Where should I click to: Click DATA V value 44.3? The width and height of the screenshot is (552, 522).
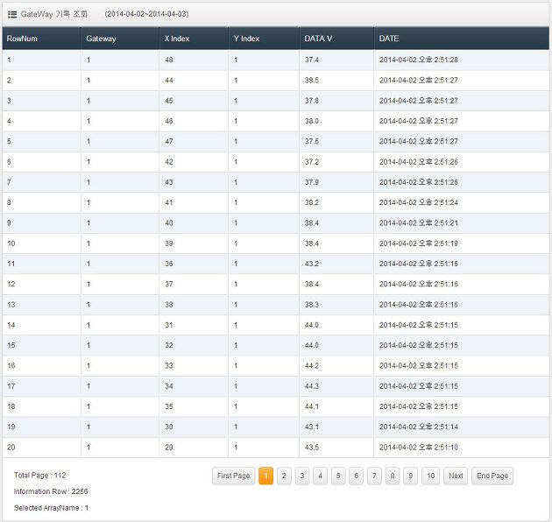[x=312, y=386]
